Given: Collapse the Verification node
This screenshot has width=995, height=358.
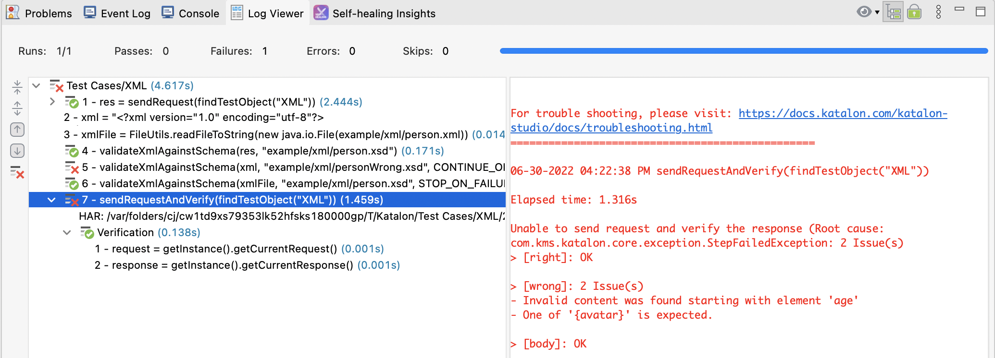Looking at the screenshot, I should pyautogui.click(x=67, y=233).
